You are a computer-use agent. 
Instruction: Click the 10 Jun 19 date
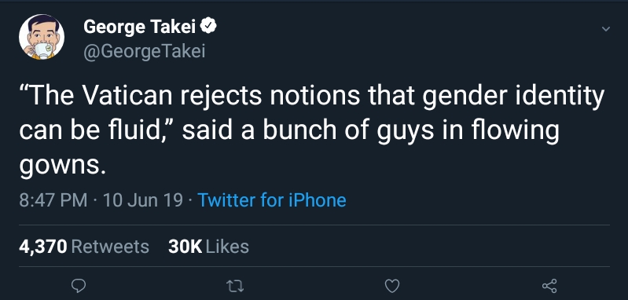[143, 199]
